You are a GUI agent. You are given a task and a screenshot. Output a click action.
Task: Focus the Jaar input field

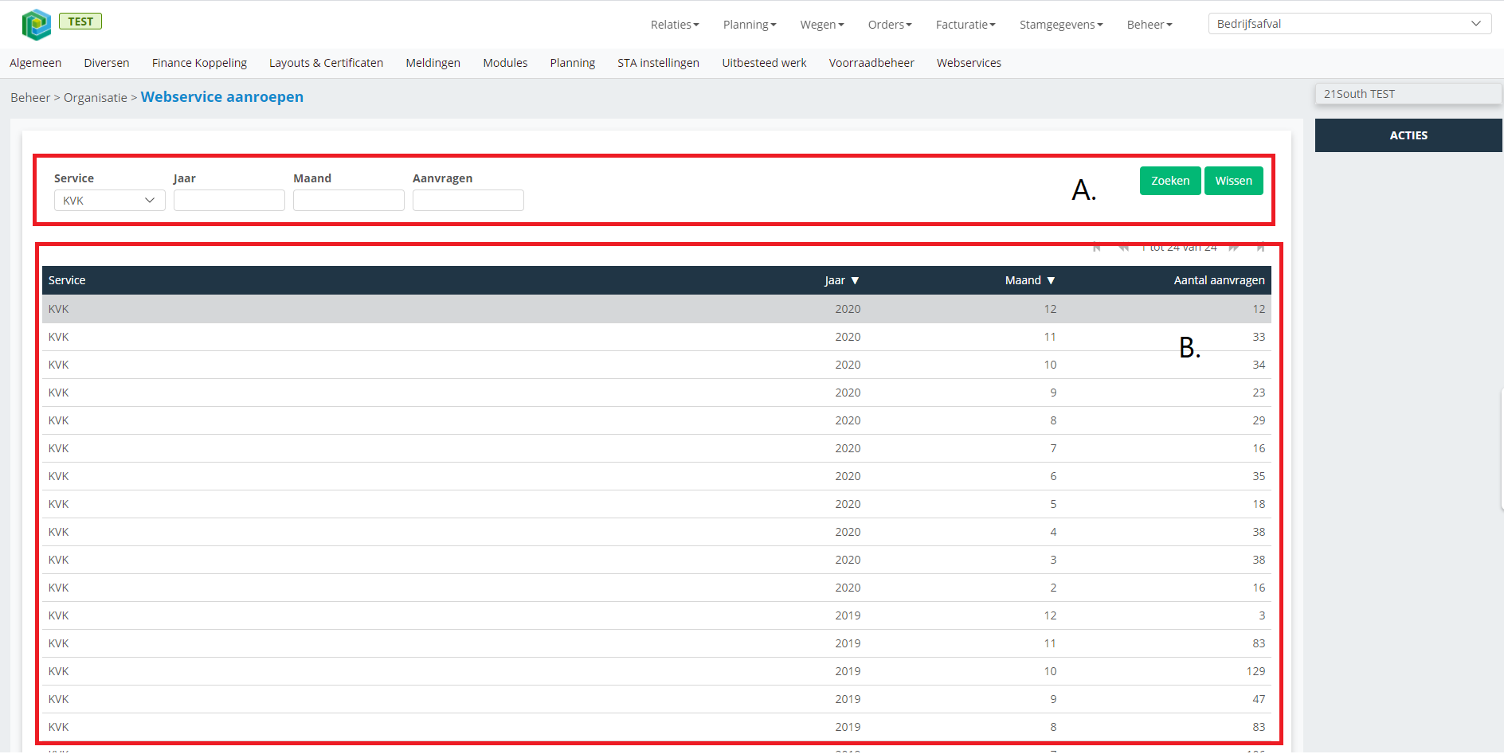click(x=229, y=201)
